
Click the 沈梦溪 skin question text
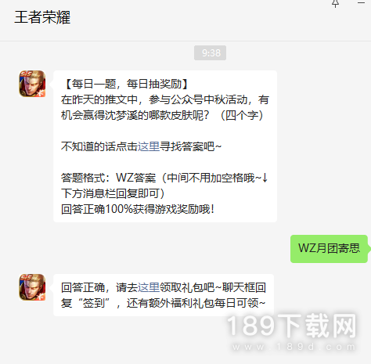(x=165, y=107)
